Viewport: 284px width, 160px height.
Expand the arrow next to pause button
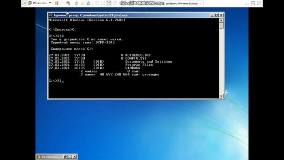coord(61,3)
